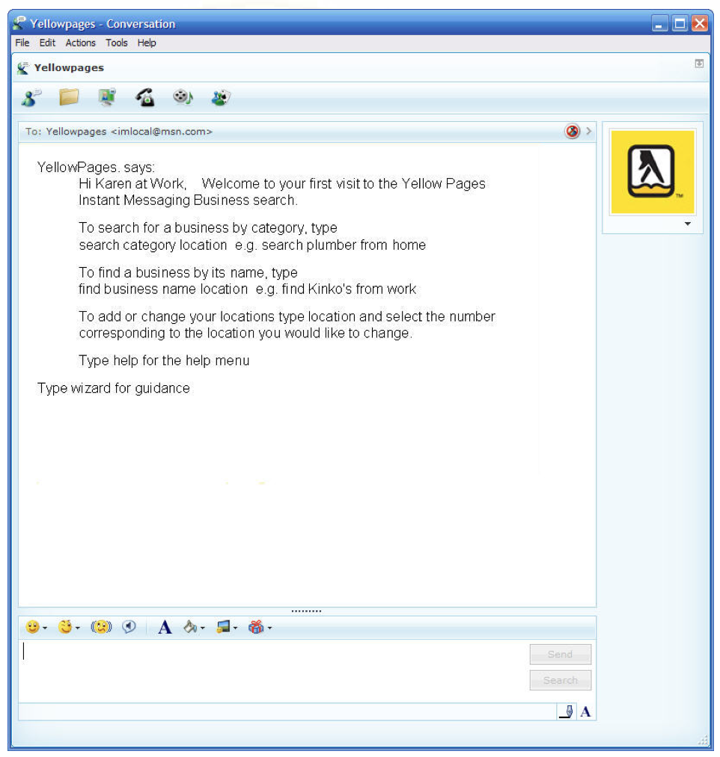Viewport: 720px width, 757px height.
Task: Open the Actions menu
Action: (81, 43)
